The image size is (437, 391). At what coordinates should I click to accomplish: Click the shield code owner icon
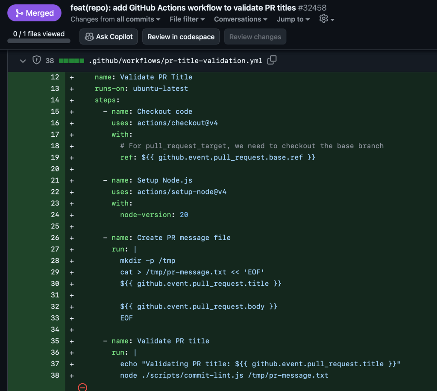pyautogui.click(x=37, y=60)
